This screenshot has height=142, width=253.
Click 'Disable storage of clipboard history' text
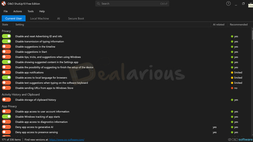(x=35, y=100)
